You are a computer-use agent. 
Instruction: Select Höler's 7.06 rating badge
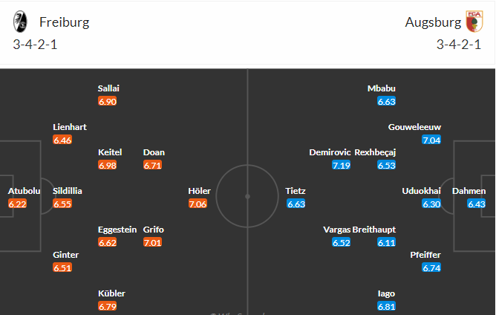pyautogui.click(x=198, y=204)
